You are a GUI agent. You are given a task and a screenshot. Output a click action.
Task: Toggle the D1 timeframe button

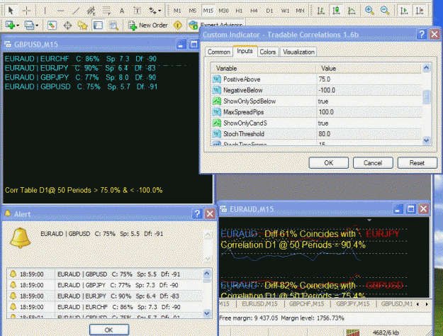pos(269,11)
